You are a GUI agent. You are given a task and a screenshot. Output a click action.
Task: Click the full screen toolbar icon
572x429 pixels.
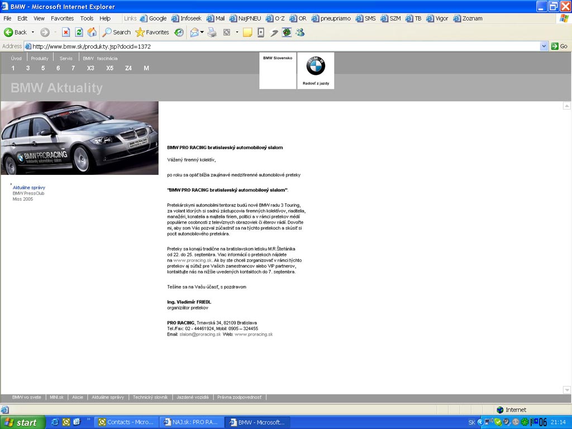[x=227, y=32]
